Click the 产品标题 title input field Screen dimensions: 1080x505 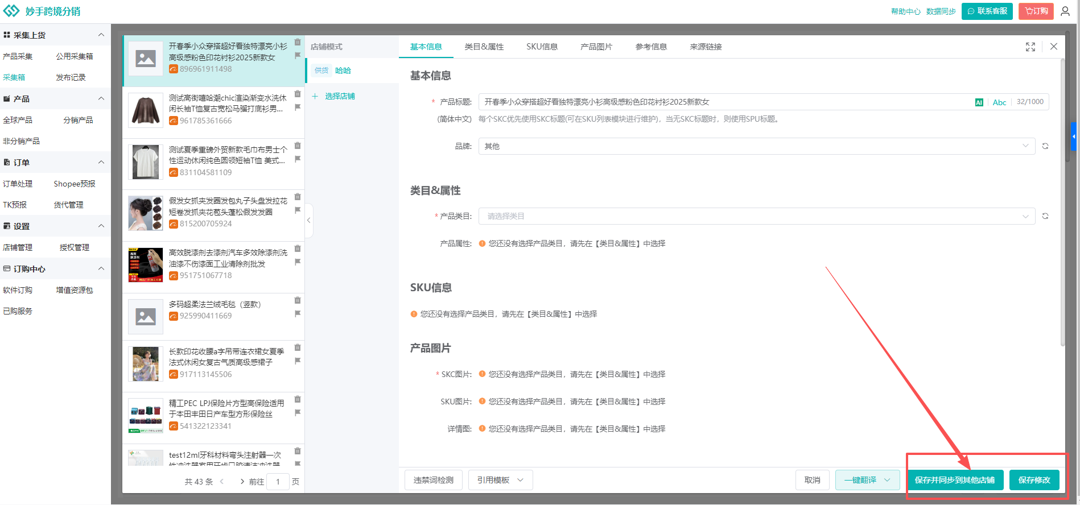click(723, 102)
